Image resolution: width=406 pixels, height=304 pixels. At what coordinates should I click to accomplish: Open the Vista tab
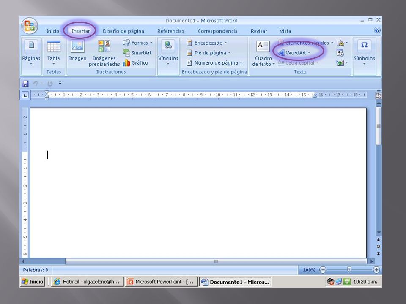click(285, 31)
